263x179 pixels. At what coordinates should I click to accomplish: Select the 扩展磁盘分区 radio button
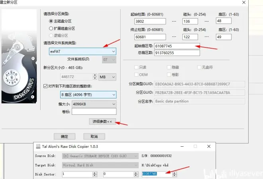[x=51, y=28]
